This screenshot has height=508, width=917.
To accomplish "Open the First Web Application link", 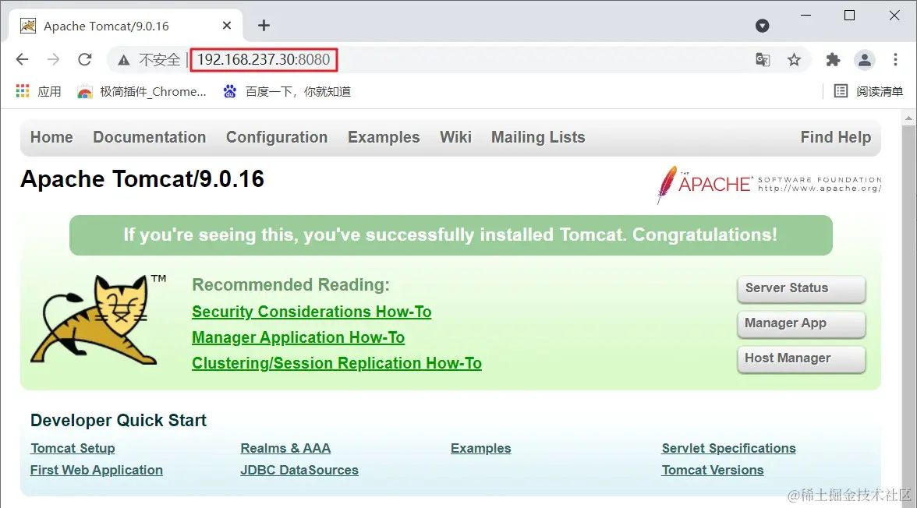I will coord(97,470).
